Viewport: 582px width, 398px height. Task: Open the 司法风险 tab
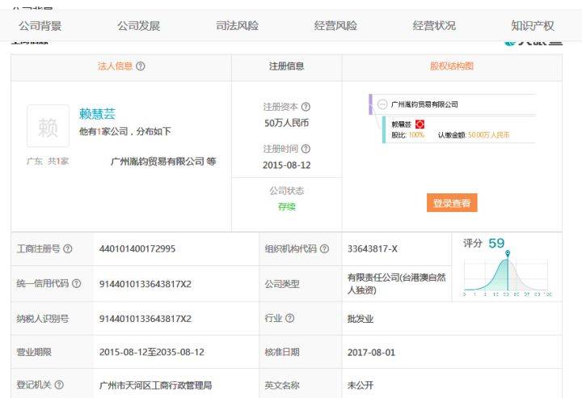237,26
